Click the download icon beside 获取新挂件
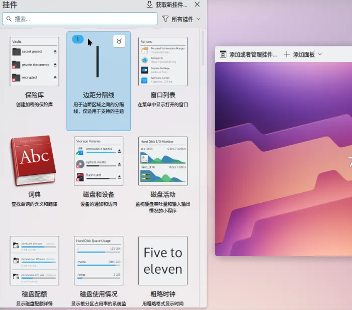352x310 pixels. tap(149, 5)
